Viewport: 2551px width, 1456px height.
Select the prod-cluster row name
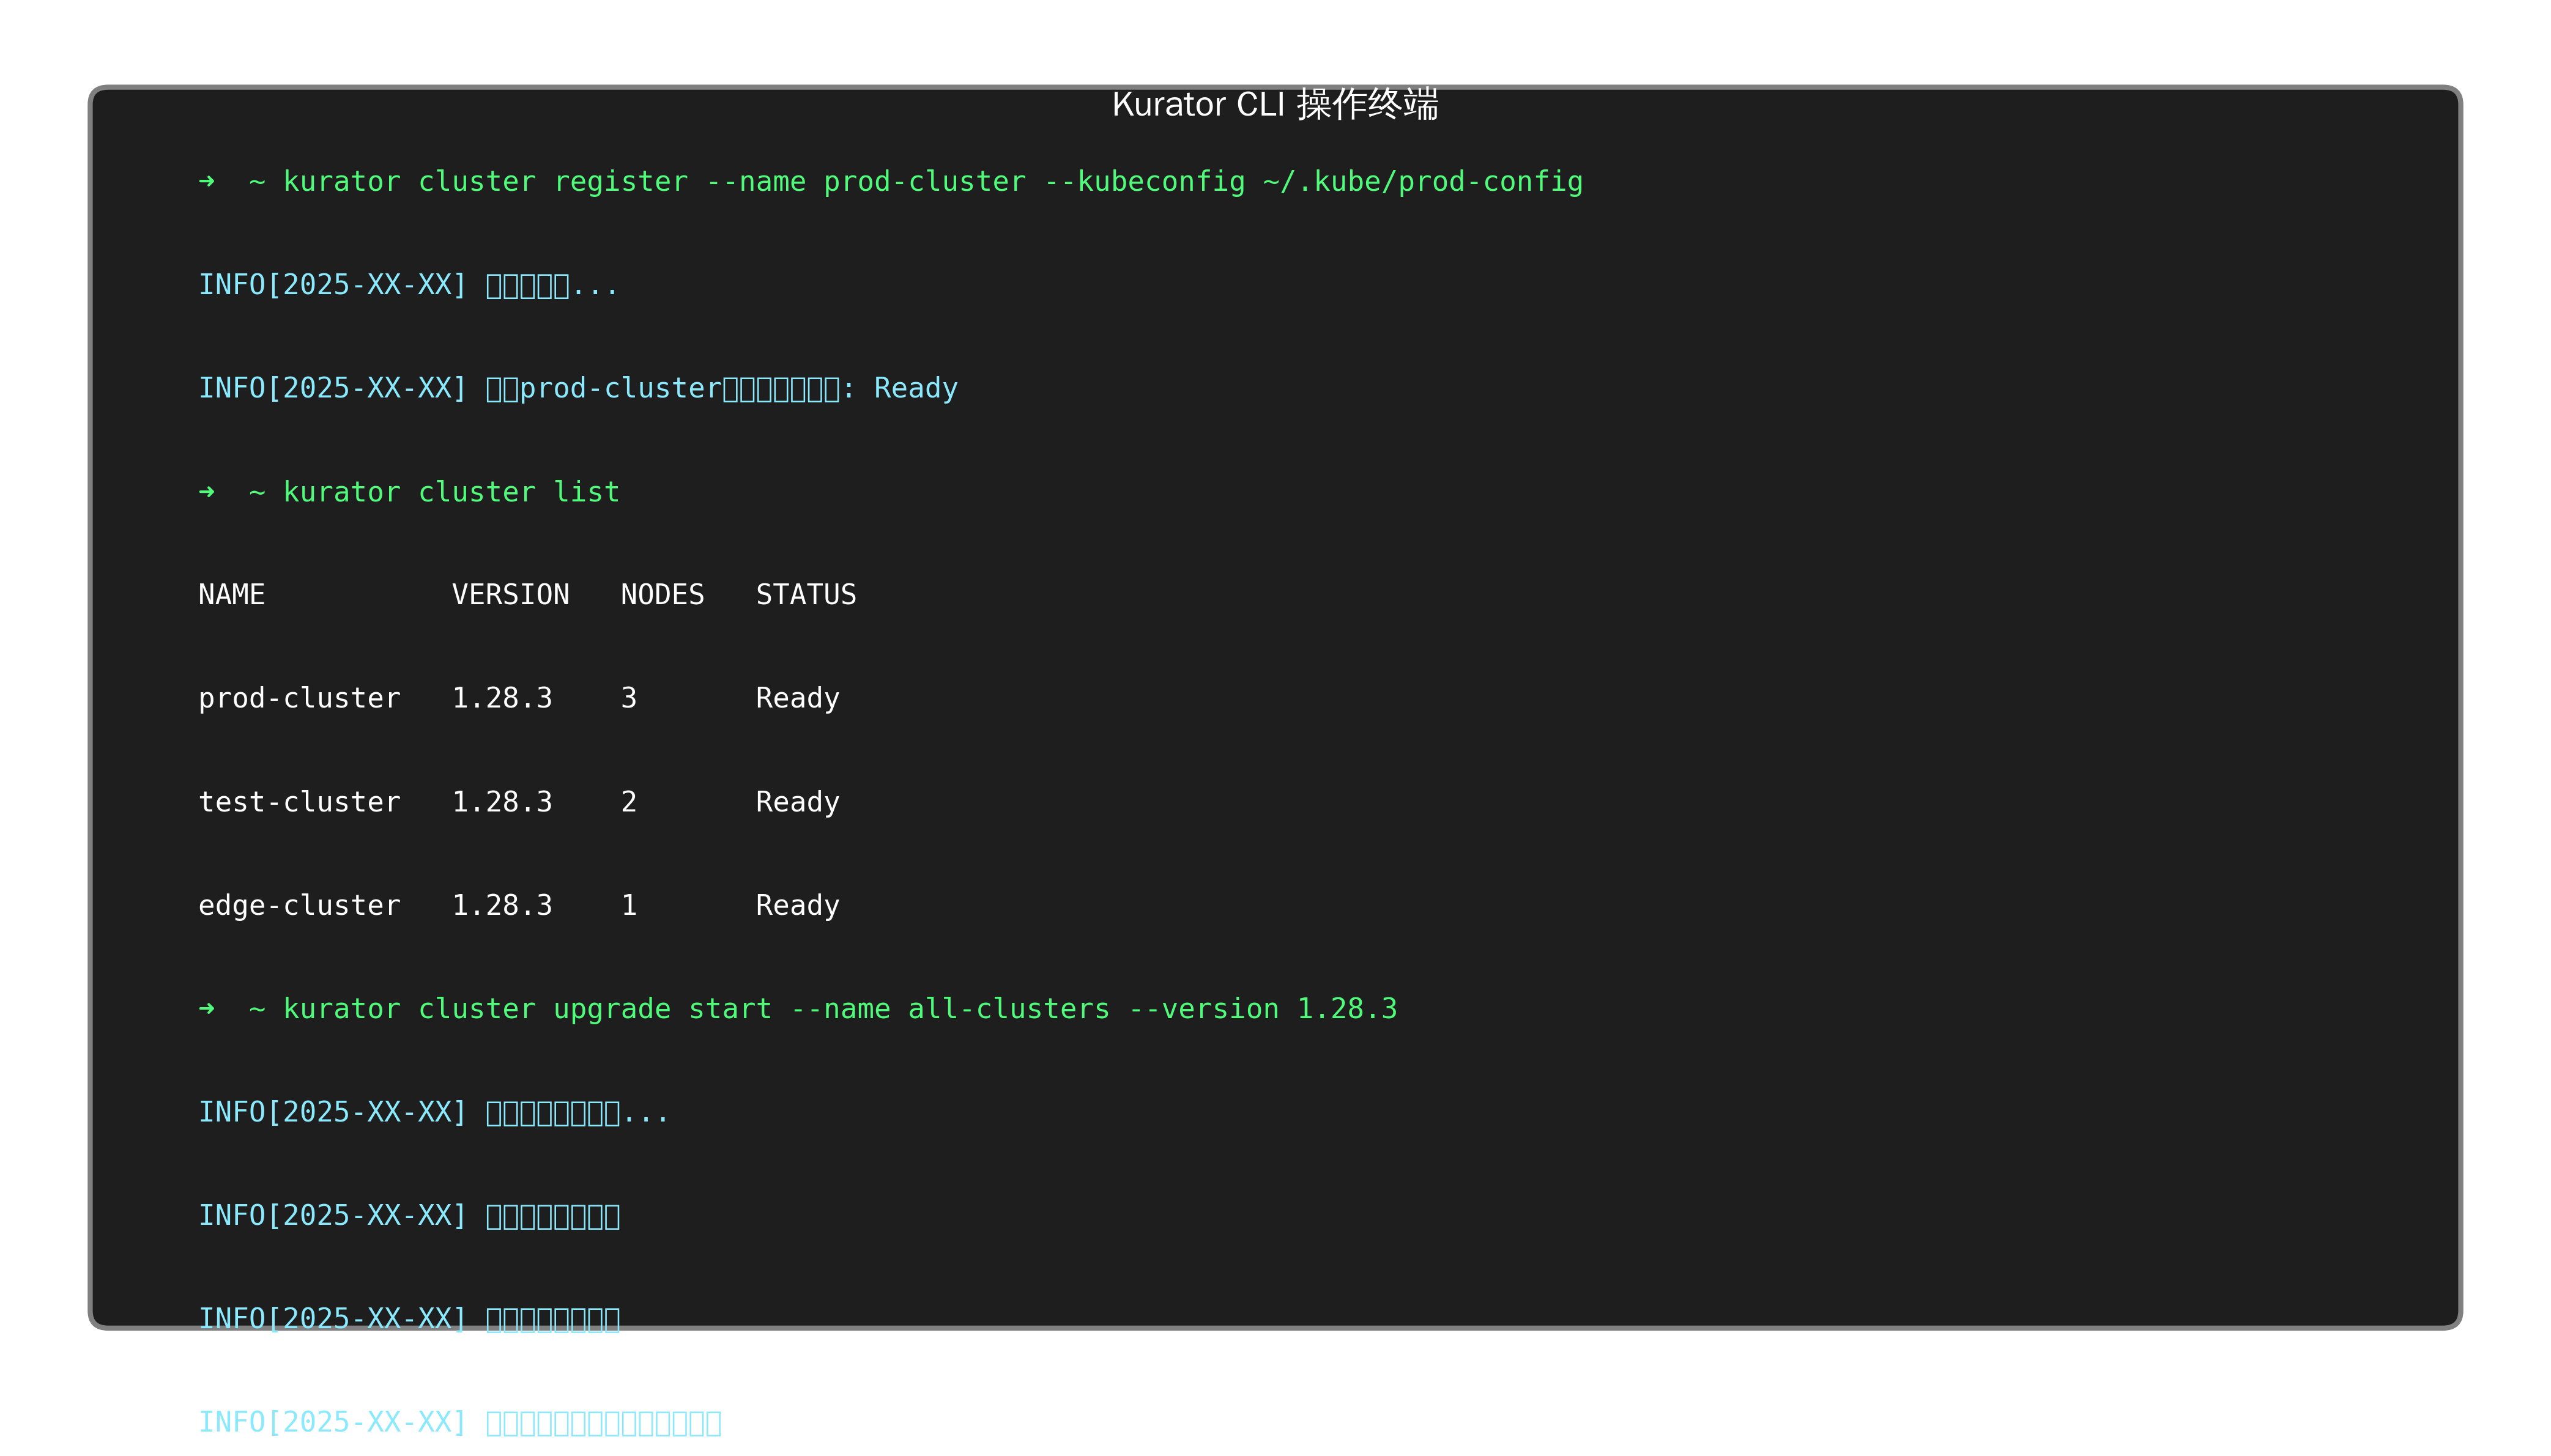point(299,698)
